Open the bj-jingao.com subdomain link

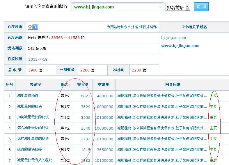pos(173,37)
